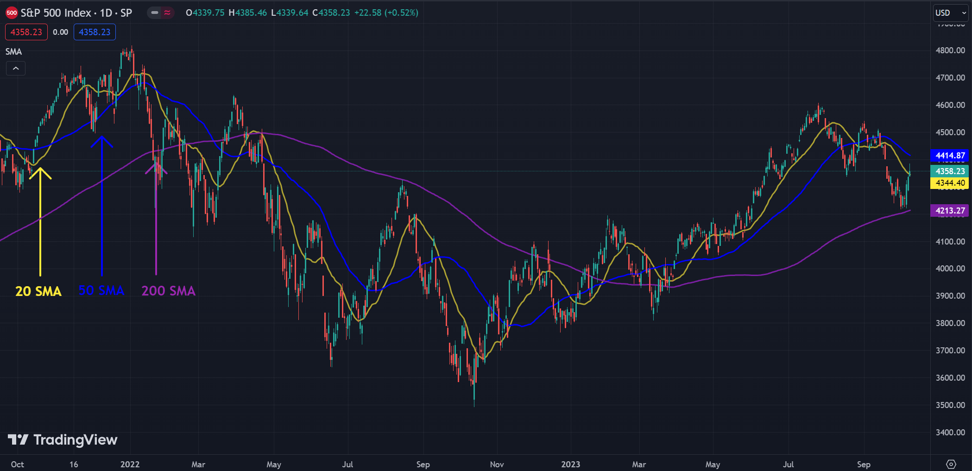Click the 3400.00 price scale label
Viewport: 972px width, 471px height.
coord(950,433)
